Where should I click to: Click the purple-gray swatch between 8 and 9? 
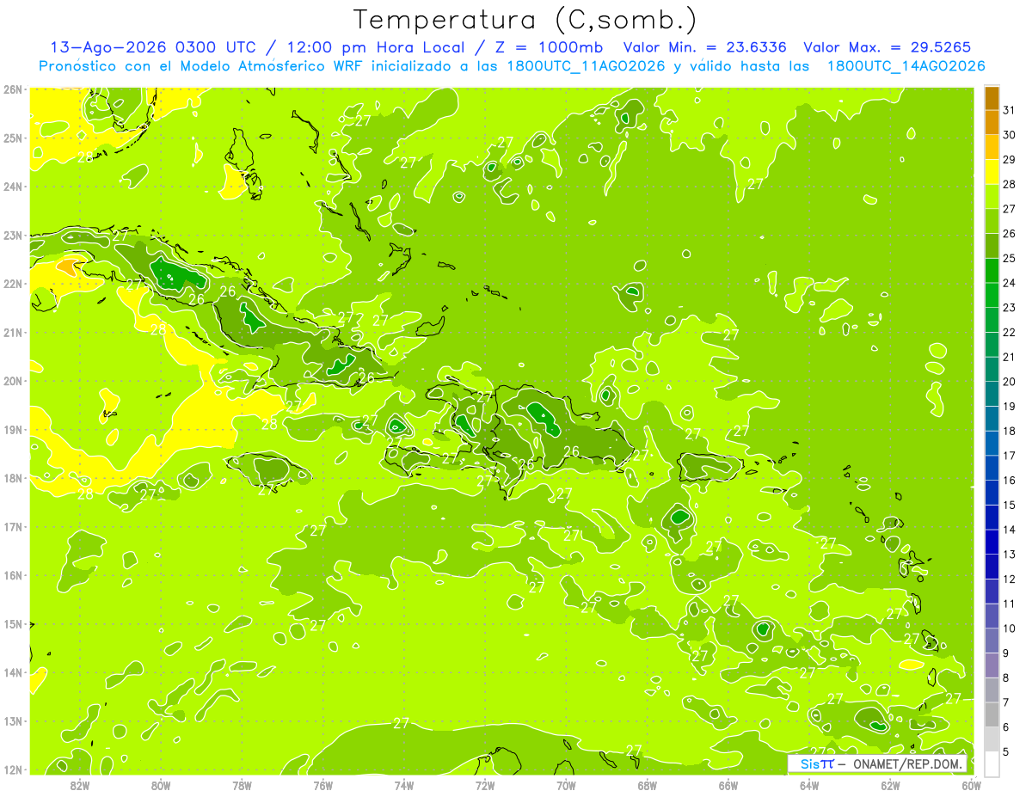(992, 665)
